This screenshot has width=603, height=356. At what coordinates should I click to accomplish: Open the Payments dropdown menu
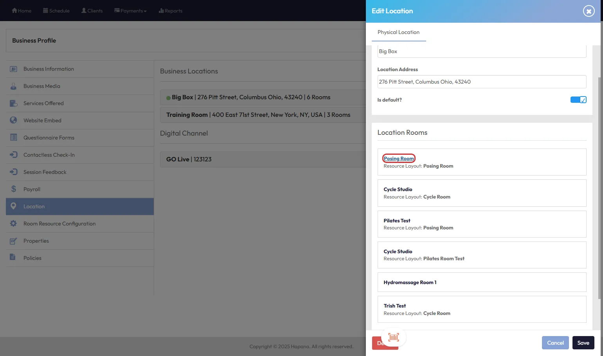point(130,11)
